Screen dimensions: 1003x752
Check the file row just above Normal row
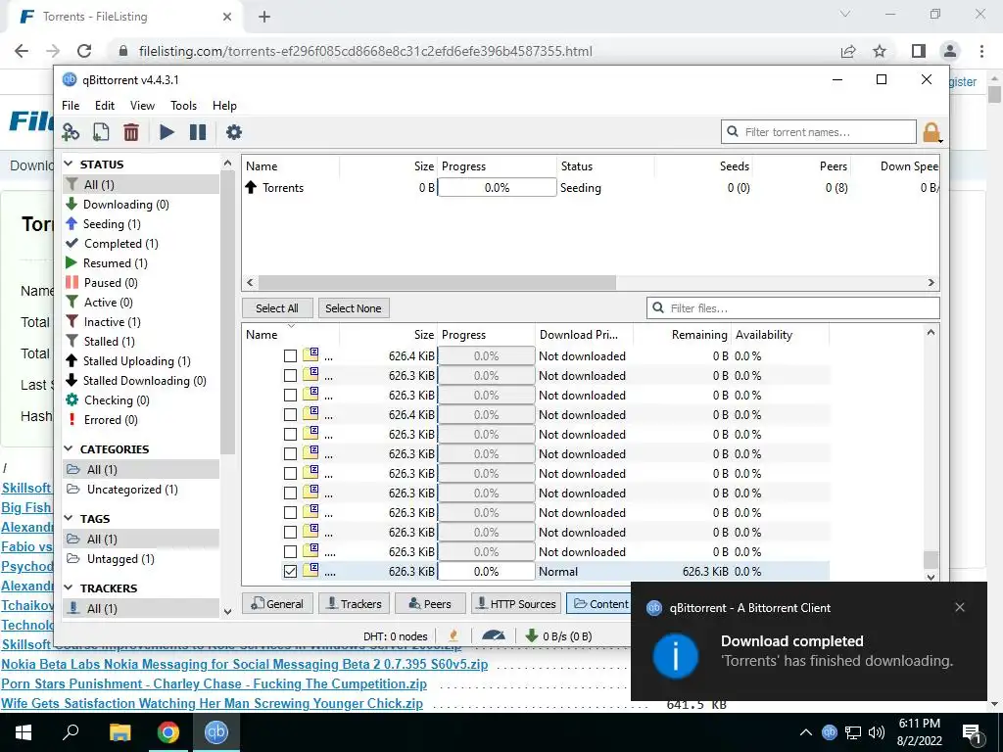pos(290,552)
